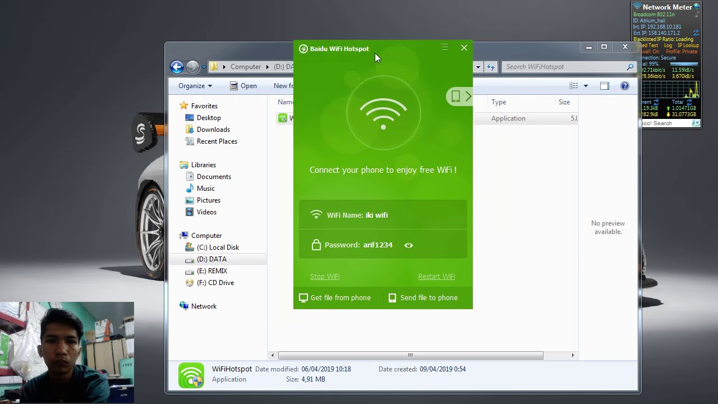Click the Password arif1234 field
This screenshot has width=718, height=404.
(x=383, y=245)
